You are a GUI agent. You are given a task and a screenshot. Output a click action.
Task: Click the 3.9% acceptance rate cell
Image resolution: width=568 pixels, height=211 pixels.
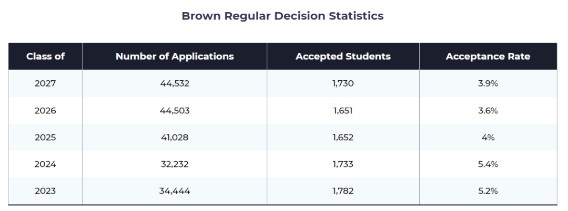pyautogui.click(x=488, y=84)
